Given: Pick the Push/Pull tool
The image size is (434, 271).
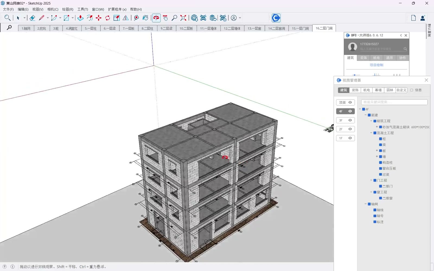Looking at the screenshot, I should (80, 18).
